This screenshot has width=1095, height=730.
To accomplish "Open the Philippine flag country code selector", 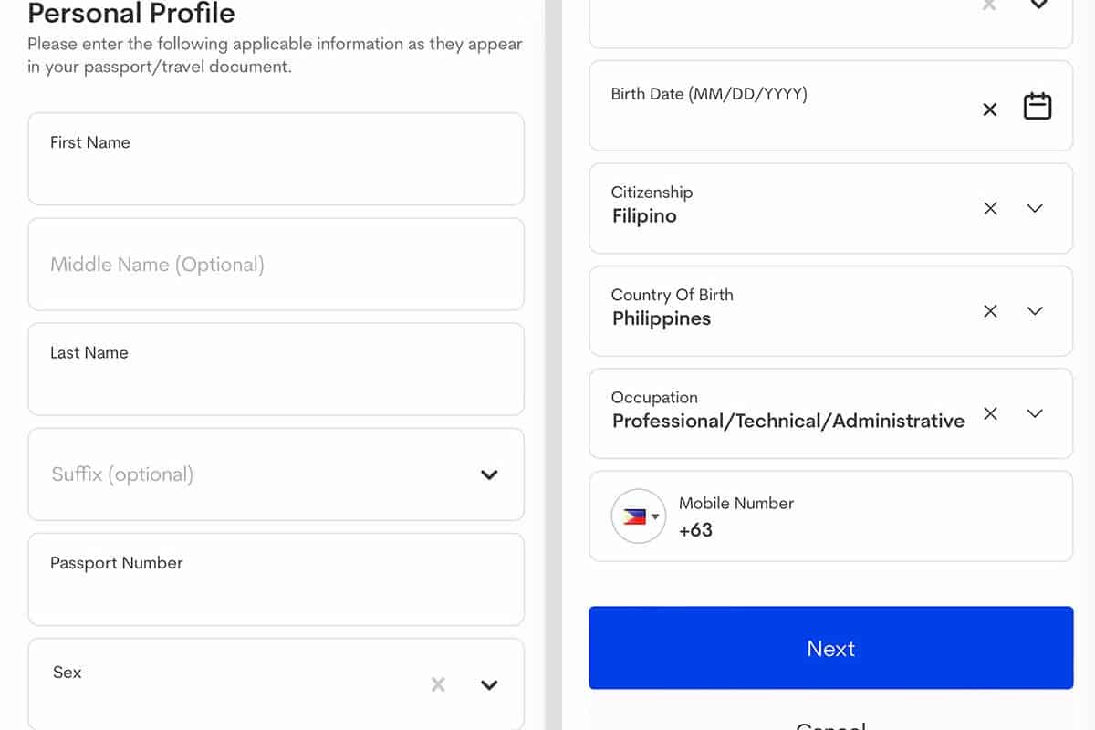I will click(639, 516).
